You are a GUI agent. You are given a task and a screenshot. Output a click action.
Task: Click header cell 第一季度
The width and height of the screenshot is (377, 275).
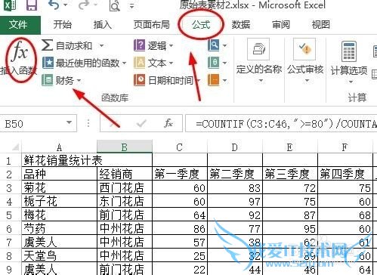(180, 174)
